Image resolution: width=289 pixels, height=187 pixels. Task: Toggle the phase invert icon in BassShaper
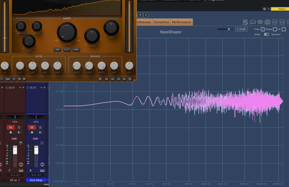click(100, 79)
